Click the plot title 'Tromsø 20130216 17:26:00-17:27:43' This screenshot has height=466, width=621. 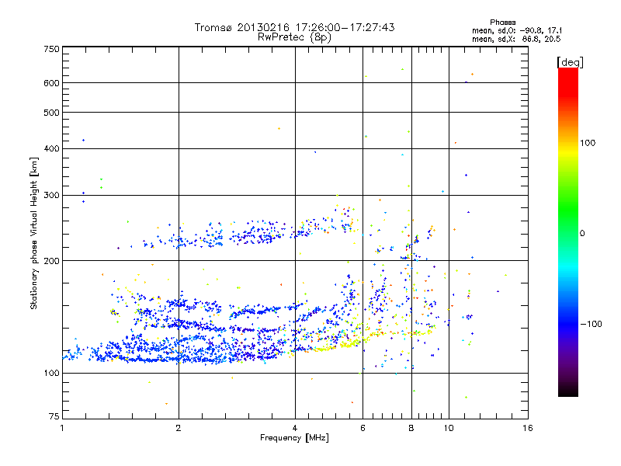(x=294, y=27)
